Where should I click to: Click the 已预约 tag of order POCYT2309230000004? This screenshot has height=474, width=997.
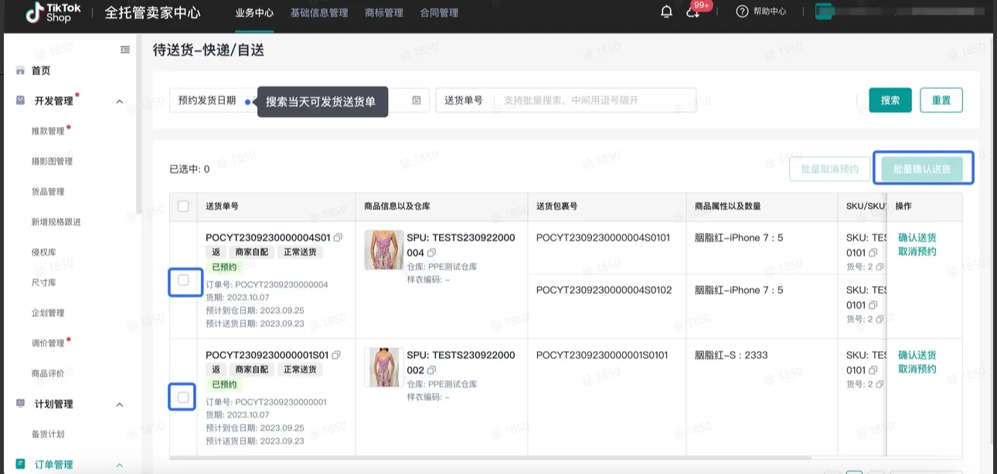click(224, 267)
